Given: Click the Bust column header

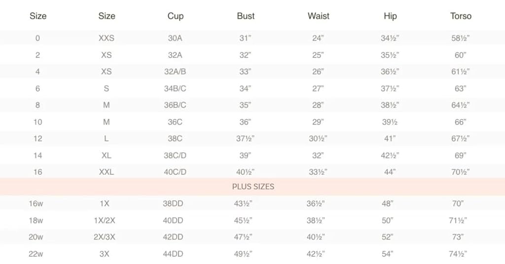Looking at the screenshot, I should [x=246, y=16].
